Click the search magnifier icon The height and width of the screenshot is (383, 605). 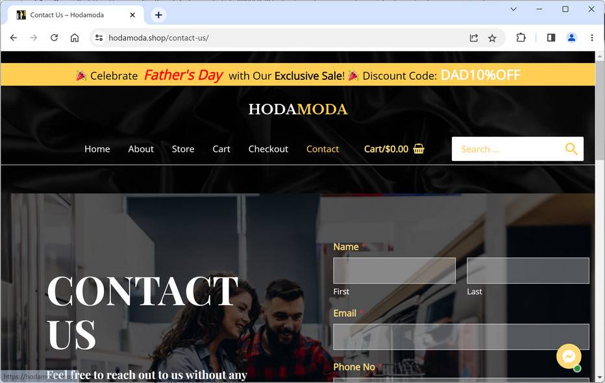coord(571,149)
